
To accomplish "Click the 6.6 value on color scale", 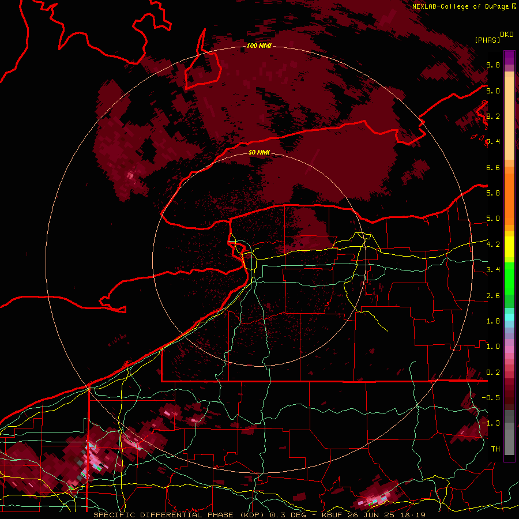I will (493, 167).
